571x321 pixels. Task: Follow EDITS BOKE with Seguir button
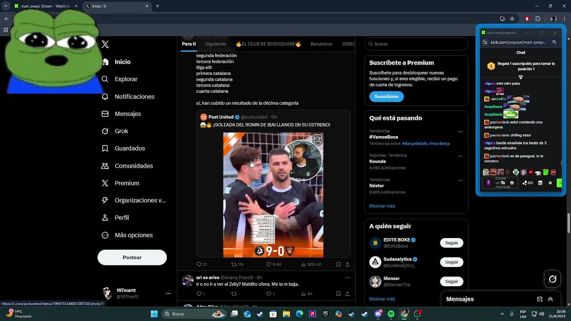tap(451, 243)
